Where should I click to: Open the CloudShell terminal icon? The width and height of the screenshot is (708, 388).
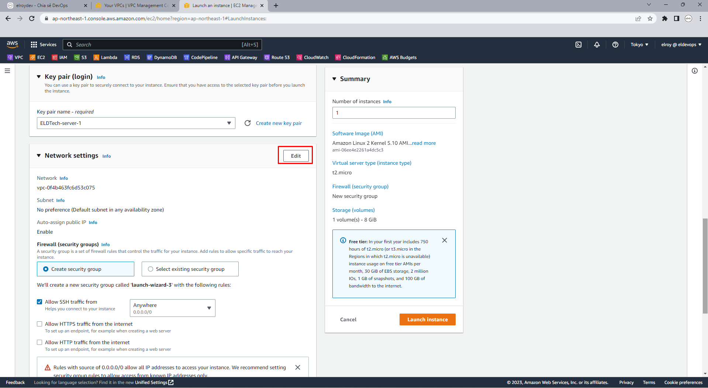click(x=579, y=45)
